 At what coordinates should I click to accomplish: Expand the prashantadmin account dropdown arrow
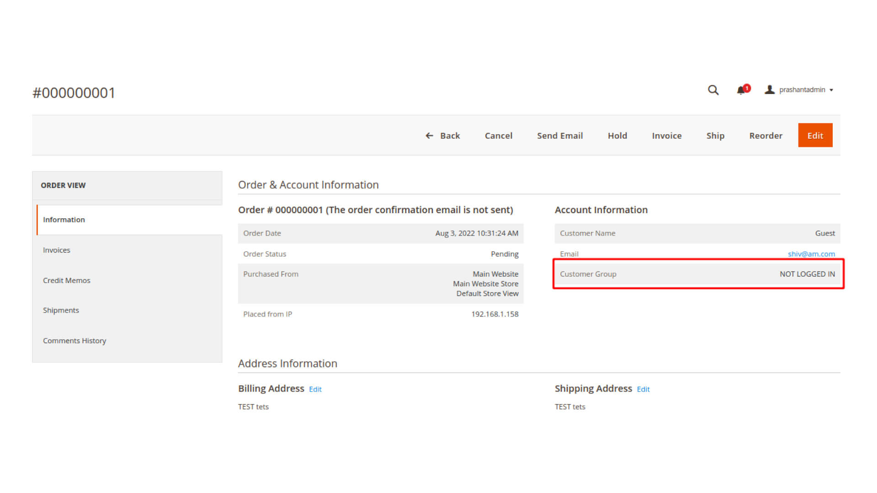(831, 90)
